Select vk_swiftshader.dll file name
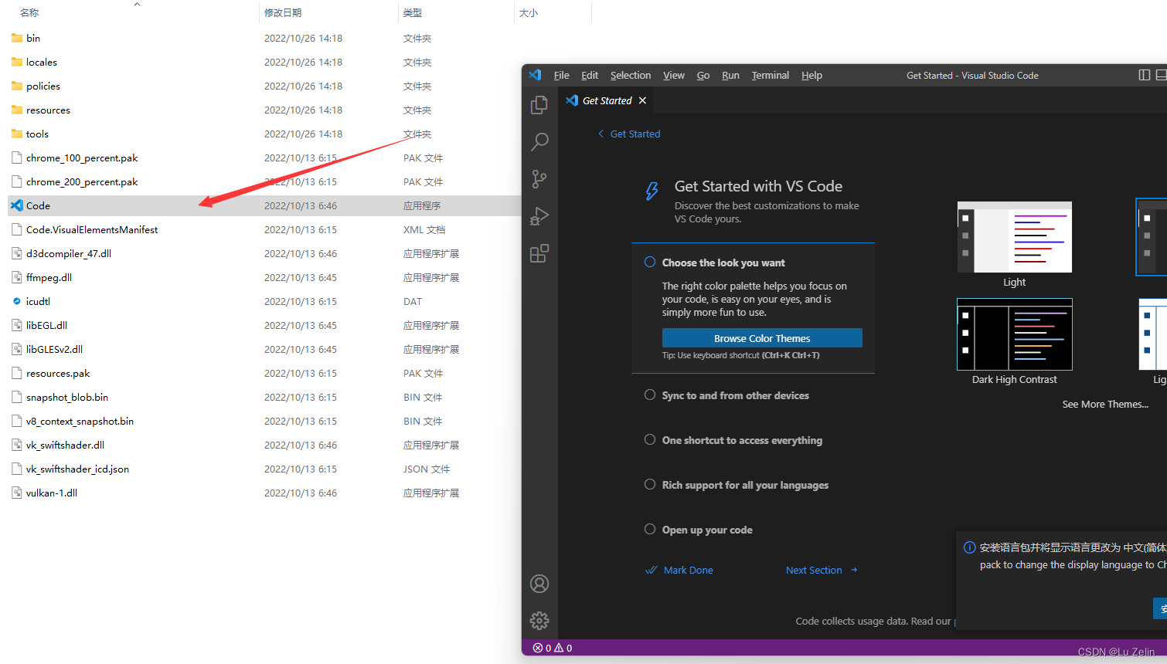1167x664 pixels. [65, 445]
